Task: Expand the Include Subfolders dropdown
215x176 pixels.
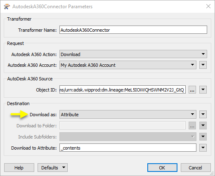Action: click(x=128, y=136)
